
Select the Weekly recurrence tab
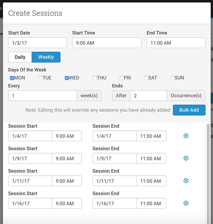[x=46, y=57]
